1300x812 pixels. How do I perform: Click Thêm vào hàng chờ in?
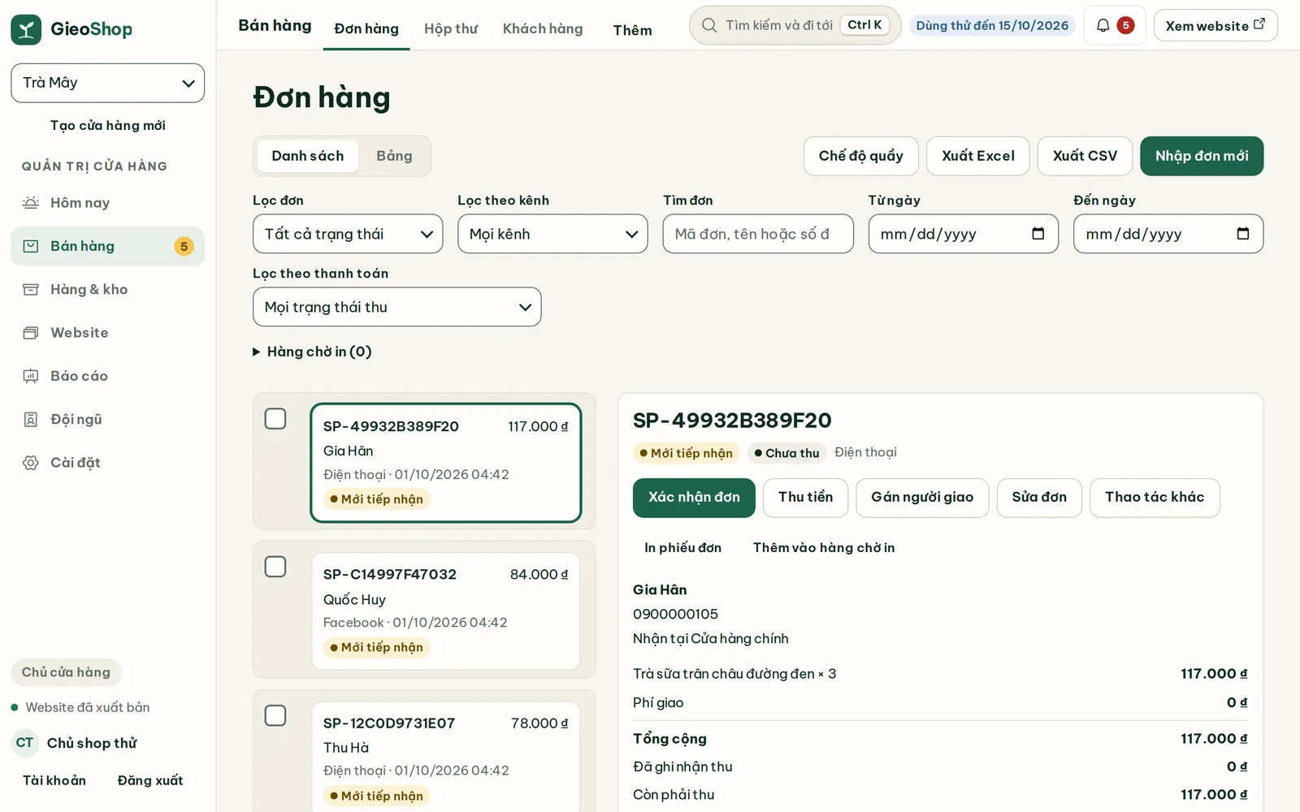point(824,548)
